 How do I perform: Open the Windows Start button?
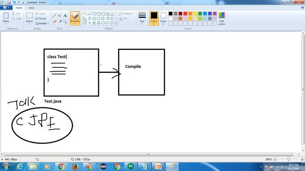[6, 167]
